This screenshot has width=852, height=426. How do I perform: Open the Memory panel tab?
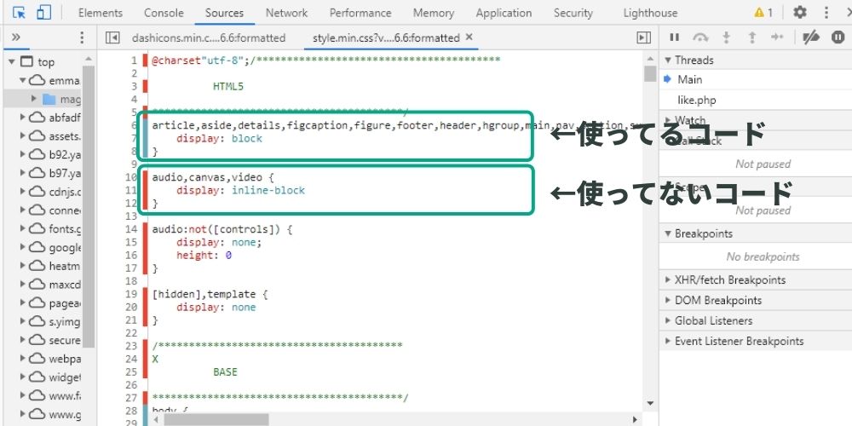[434, 13]
